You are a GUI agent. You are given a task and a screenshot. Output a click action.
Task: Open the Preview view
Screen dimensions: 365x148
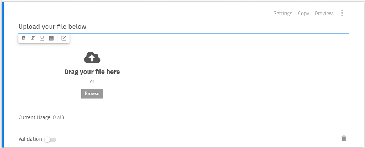324,14
